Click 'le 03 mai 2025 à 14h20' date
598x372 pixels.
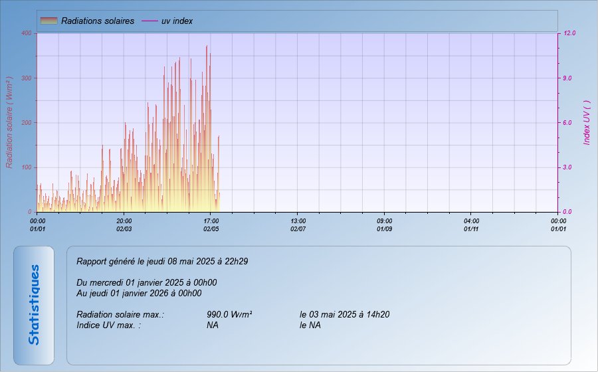tap(344, 315)
